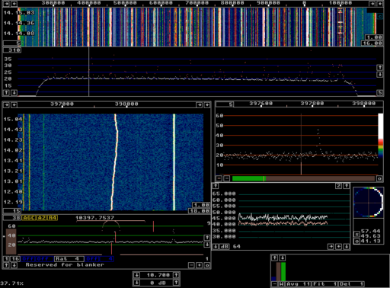Image resolution: width=390 pixels, height=288 pixels.
Task: Click the 10.700 frequency value box
Action: (x=157, y=275)
